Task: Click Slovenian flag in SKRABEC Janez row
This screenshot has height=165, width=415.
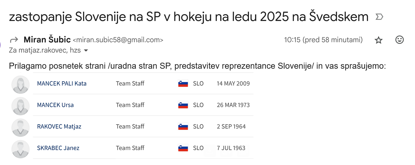Action: (183, 148)
